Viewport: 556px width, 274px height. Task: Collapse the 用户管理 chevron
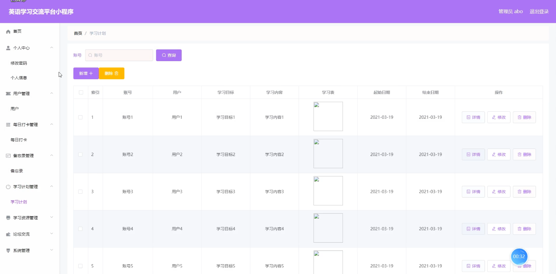pos(52,93)
